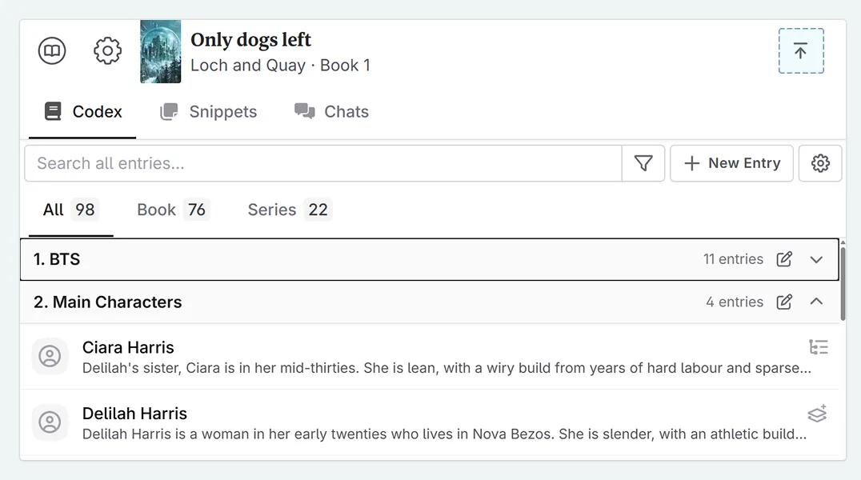861x480 pixels.
Task: Click Ciara Harris's avatar icon
Action: click(x=50, y=356)
